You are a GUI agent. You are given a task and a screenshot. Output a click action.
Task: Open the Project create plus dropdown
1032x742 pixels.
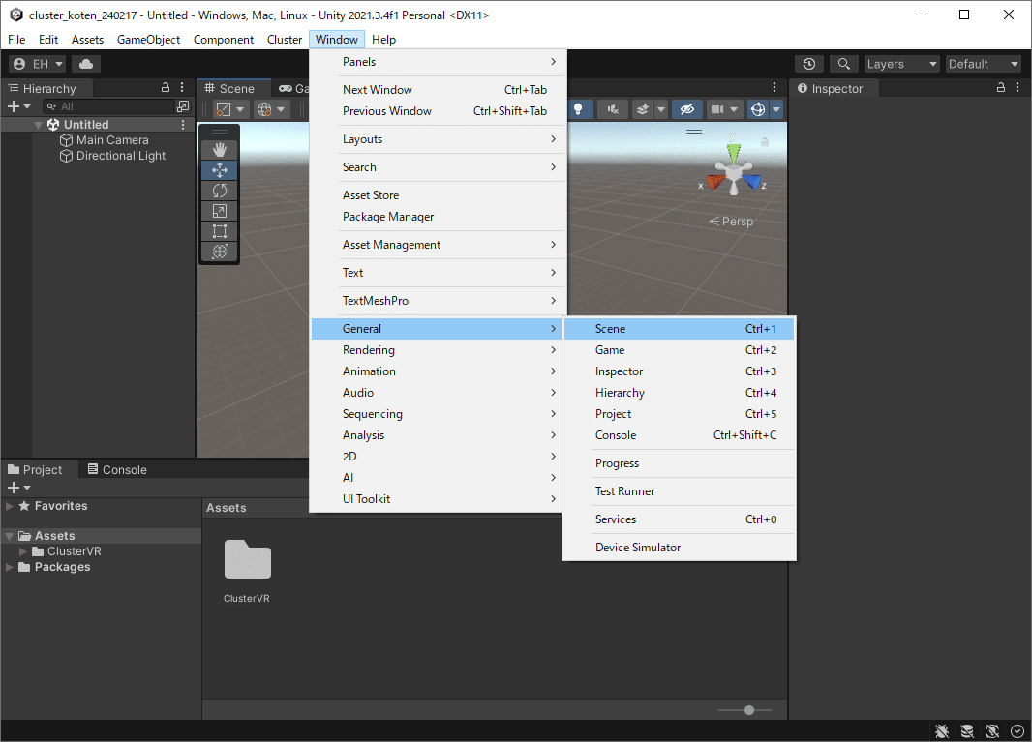pos(18,488)
